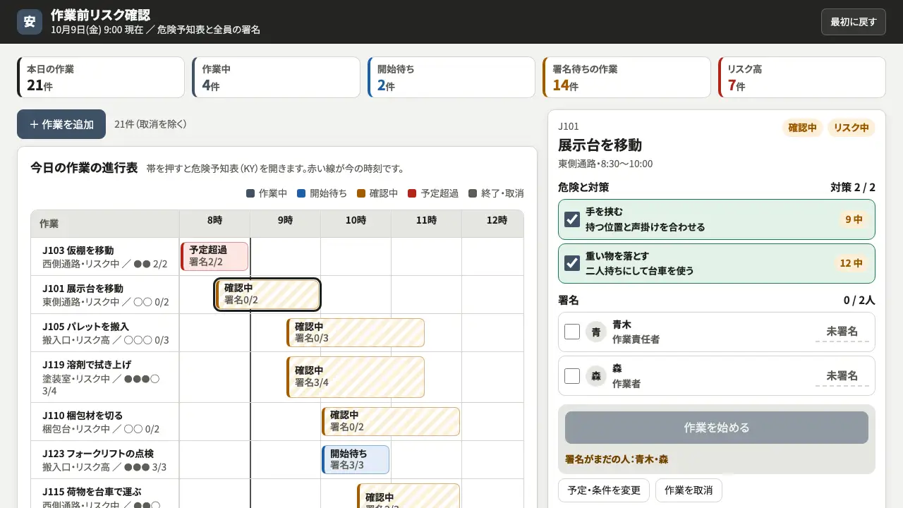
Task: Click 未署名 field for 青木
Action: click(x=842, y=332)
